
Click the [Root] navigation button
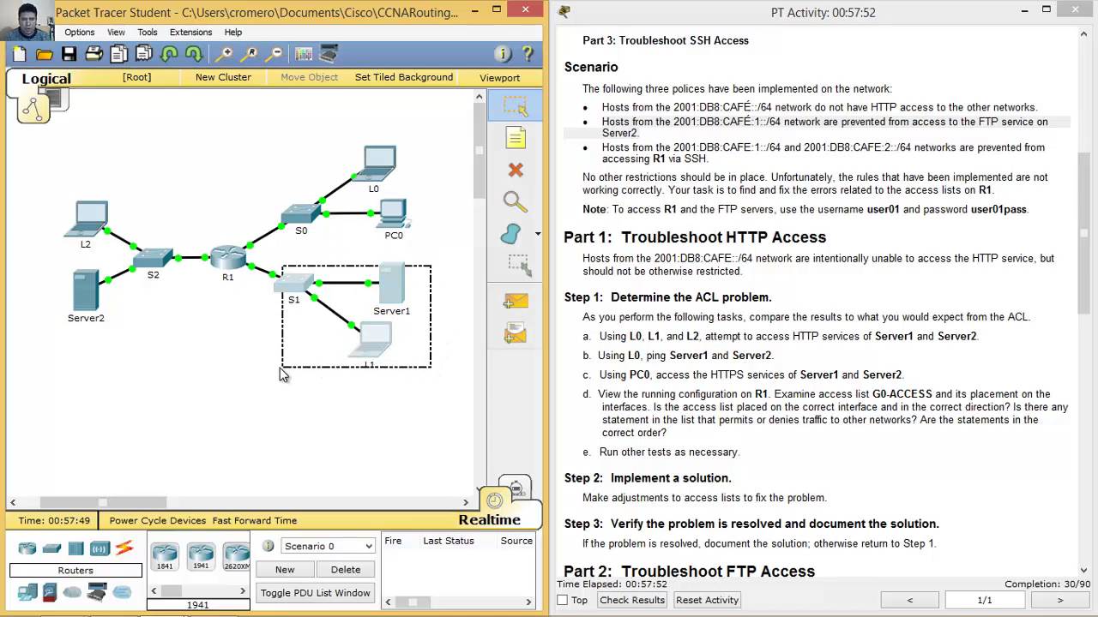tap(136, 77)
